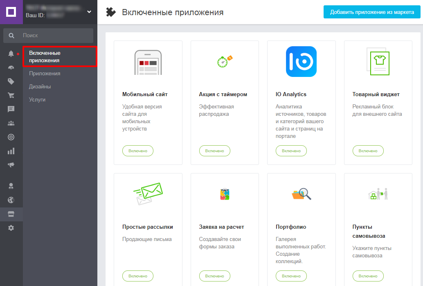The height and width of the screenshot is (286, 423).
Task: Toggle Включено for IO Analytics app
Action: [291, 151]
